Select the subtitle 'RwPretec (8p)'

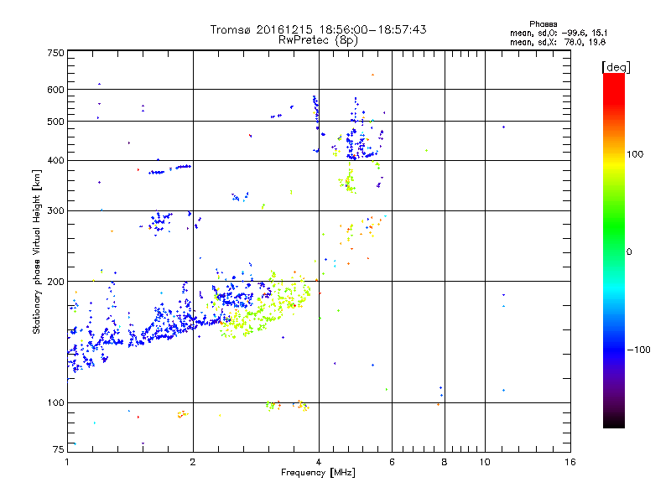(318, 40)
